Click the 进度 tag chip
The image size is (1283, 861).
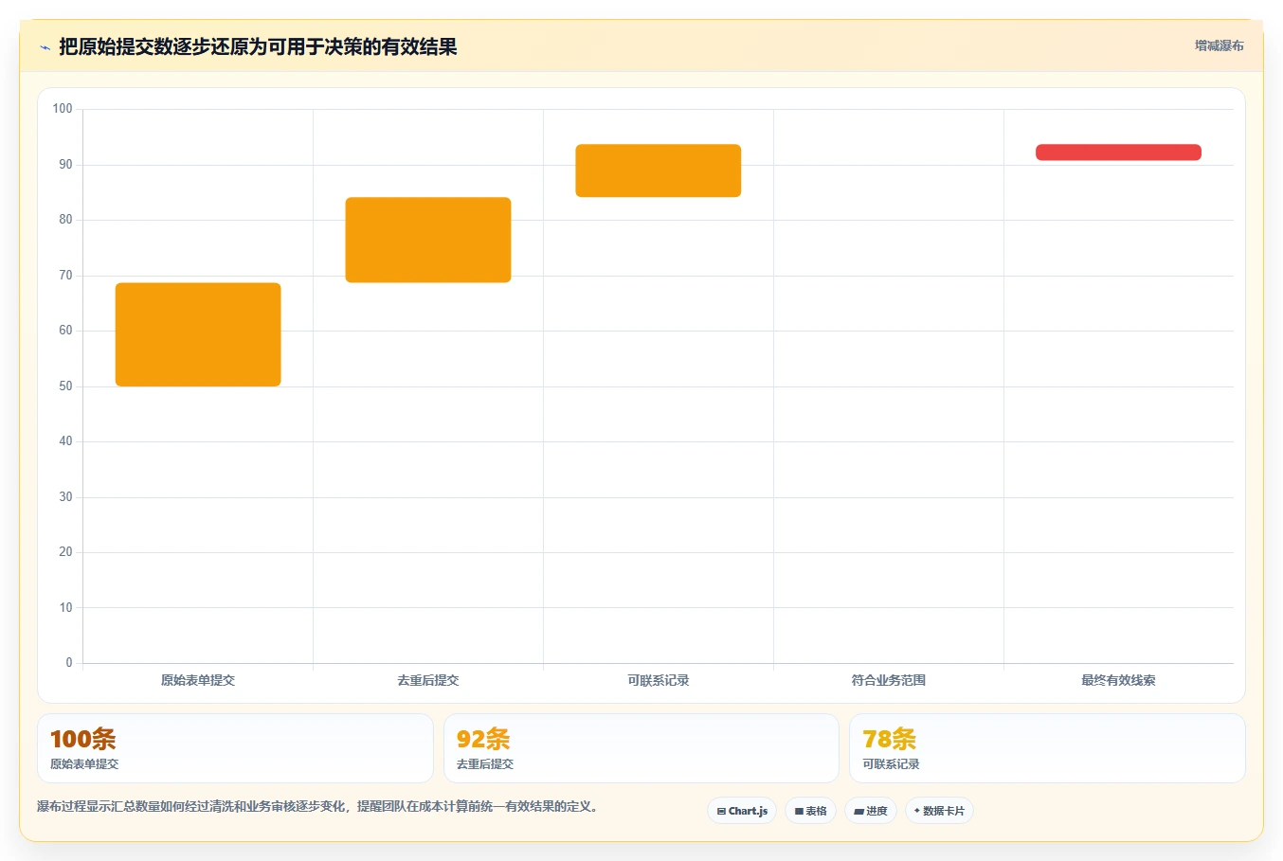pyautogui.click(x=871, y=811)
